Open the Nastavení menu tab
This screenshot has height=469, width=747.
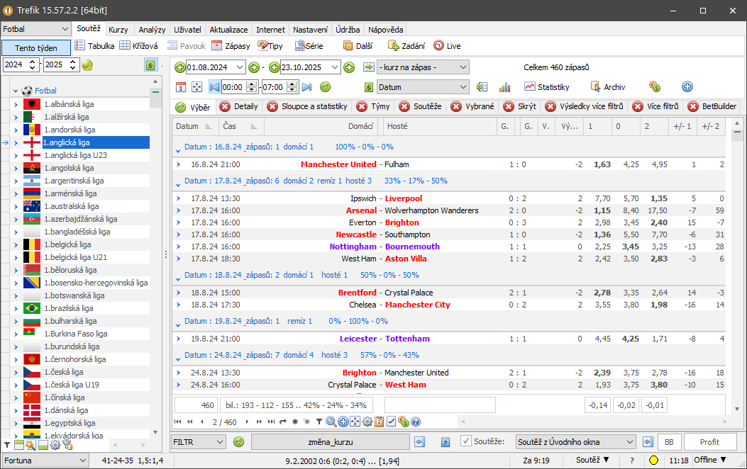pyautogui.click(x=310, y=30)
